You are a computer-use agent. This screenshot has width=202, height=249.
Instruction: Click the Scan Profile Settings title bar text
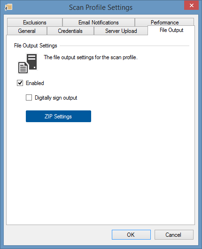(x=101, y=8)
